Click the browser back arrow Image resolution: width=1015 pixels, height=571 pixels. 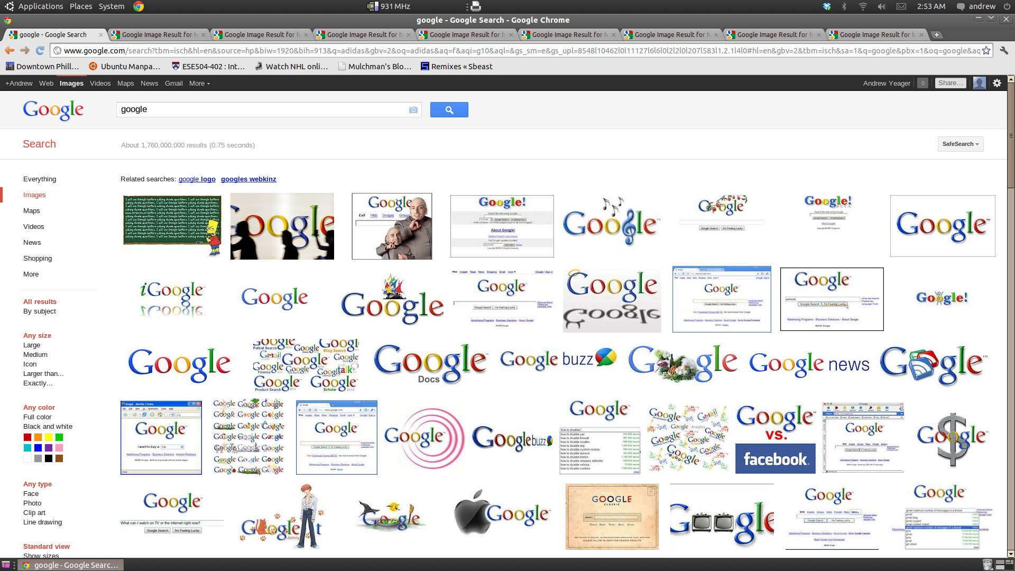[x=10, y=51]
